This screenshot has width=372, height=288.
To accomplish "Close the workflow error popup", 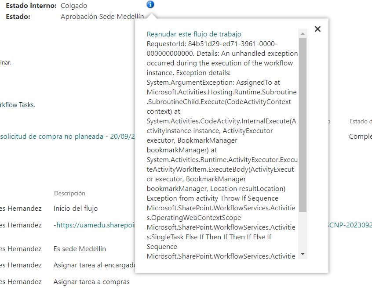I will click(318, 29).
